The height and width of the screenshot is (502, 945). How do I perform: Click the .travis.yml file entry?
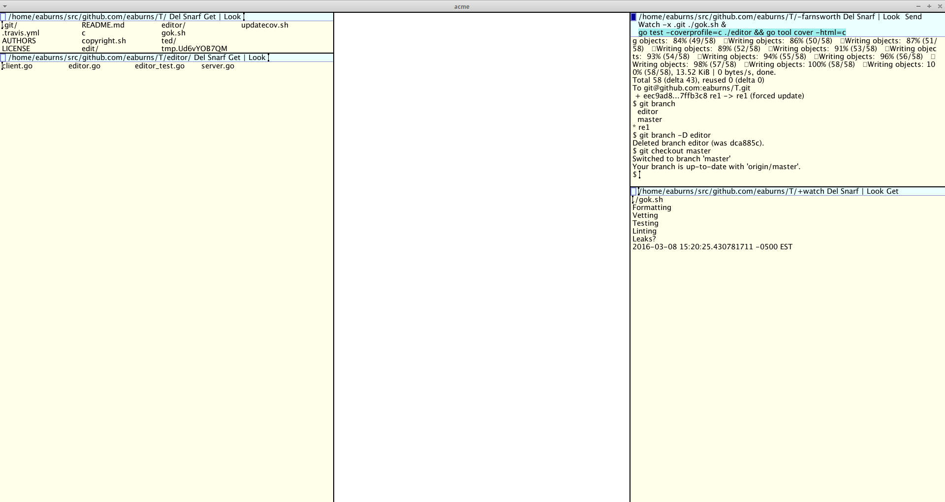click(x=21, y=33)
